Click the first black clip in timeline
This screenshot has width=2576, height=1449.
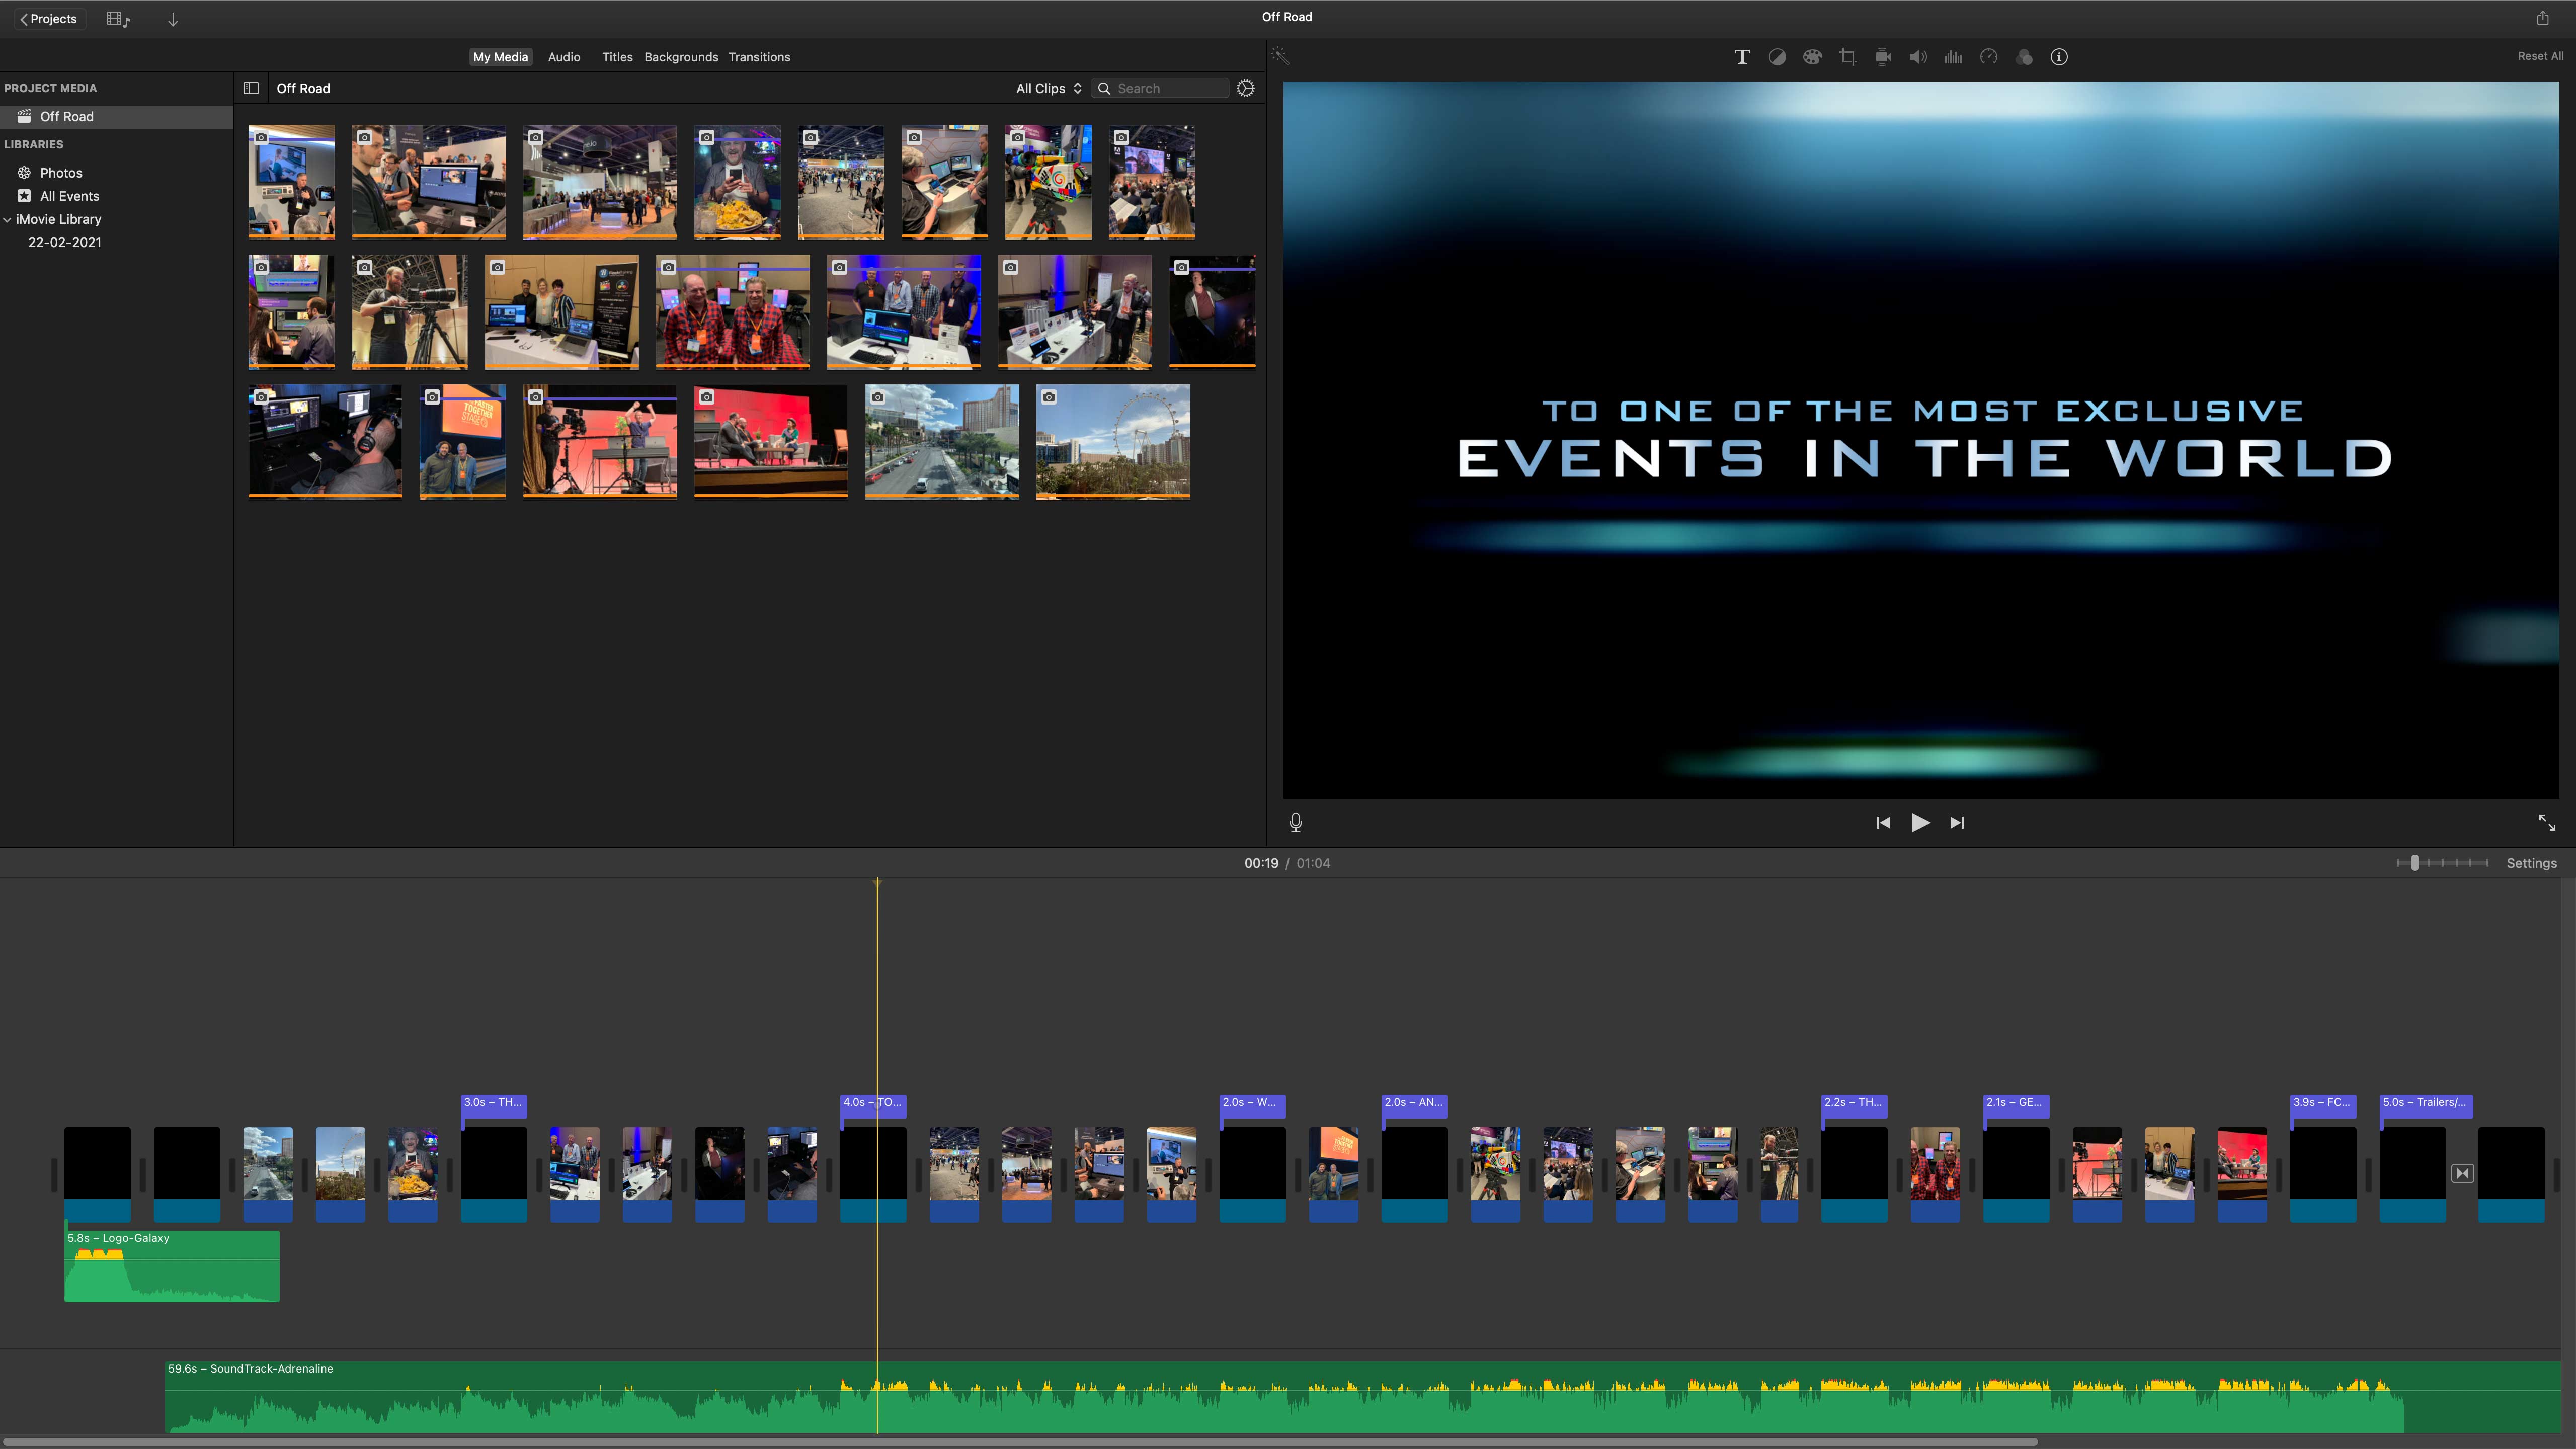[97, 1174]
